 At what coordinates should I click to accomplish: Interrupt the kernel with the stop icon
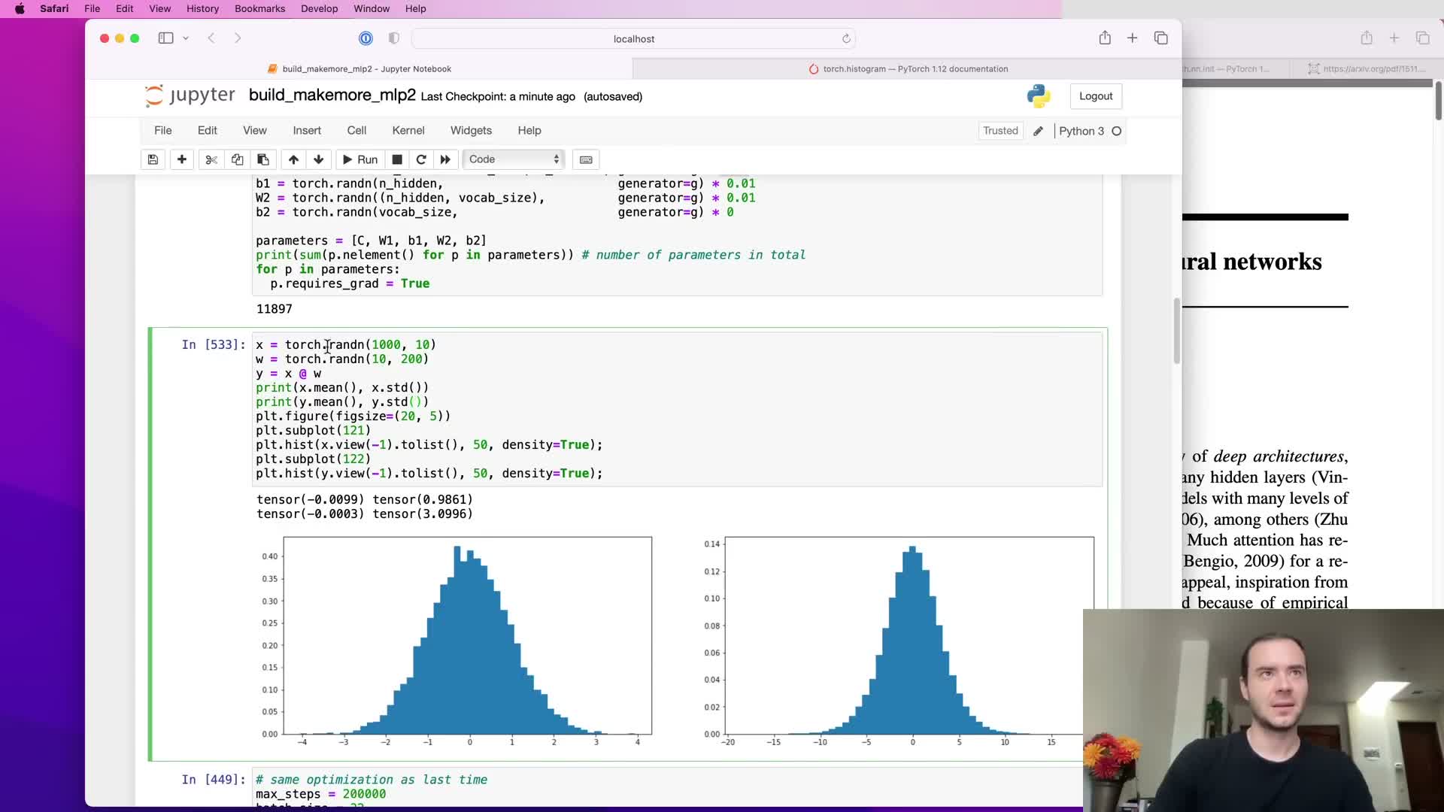tap(397, 159)
